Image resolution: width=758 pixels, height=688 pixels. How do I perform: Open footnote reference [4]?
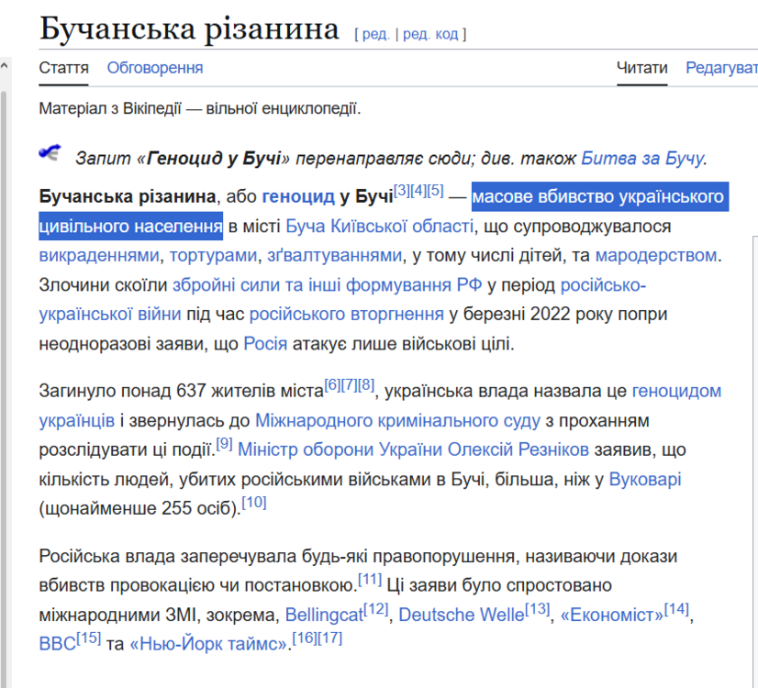418,191
